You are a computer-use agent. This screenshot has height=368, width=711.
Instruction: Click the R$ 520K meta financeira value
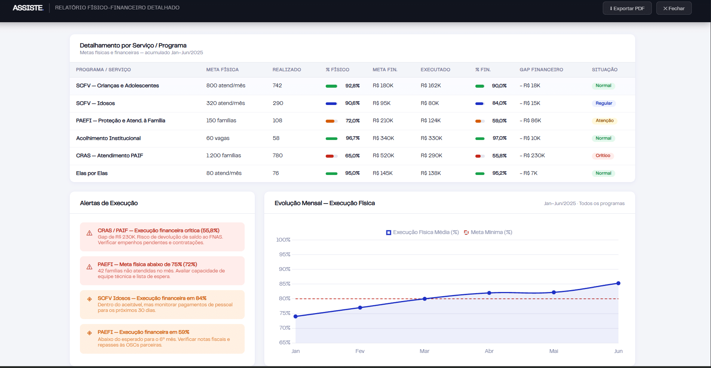tap(383, 155)
